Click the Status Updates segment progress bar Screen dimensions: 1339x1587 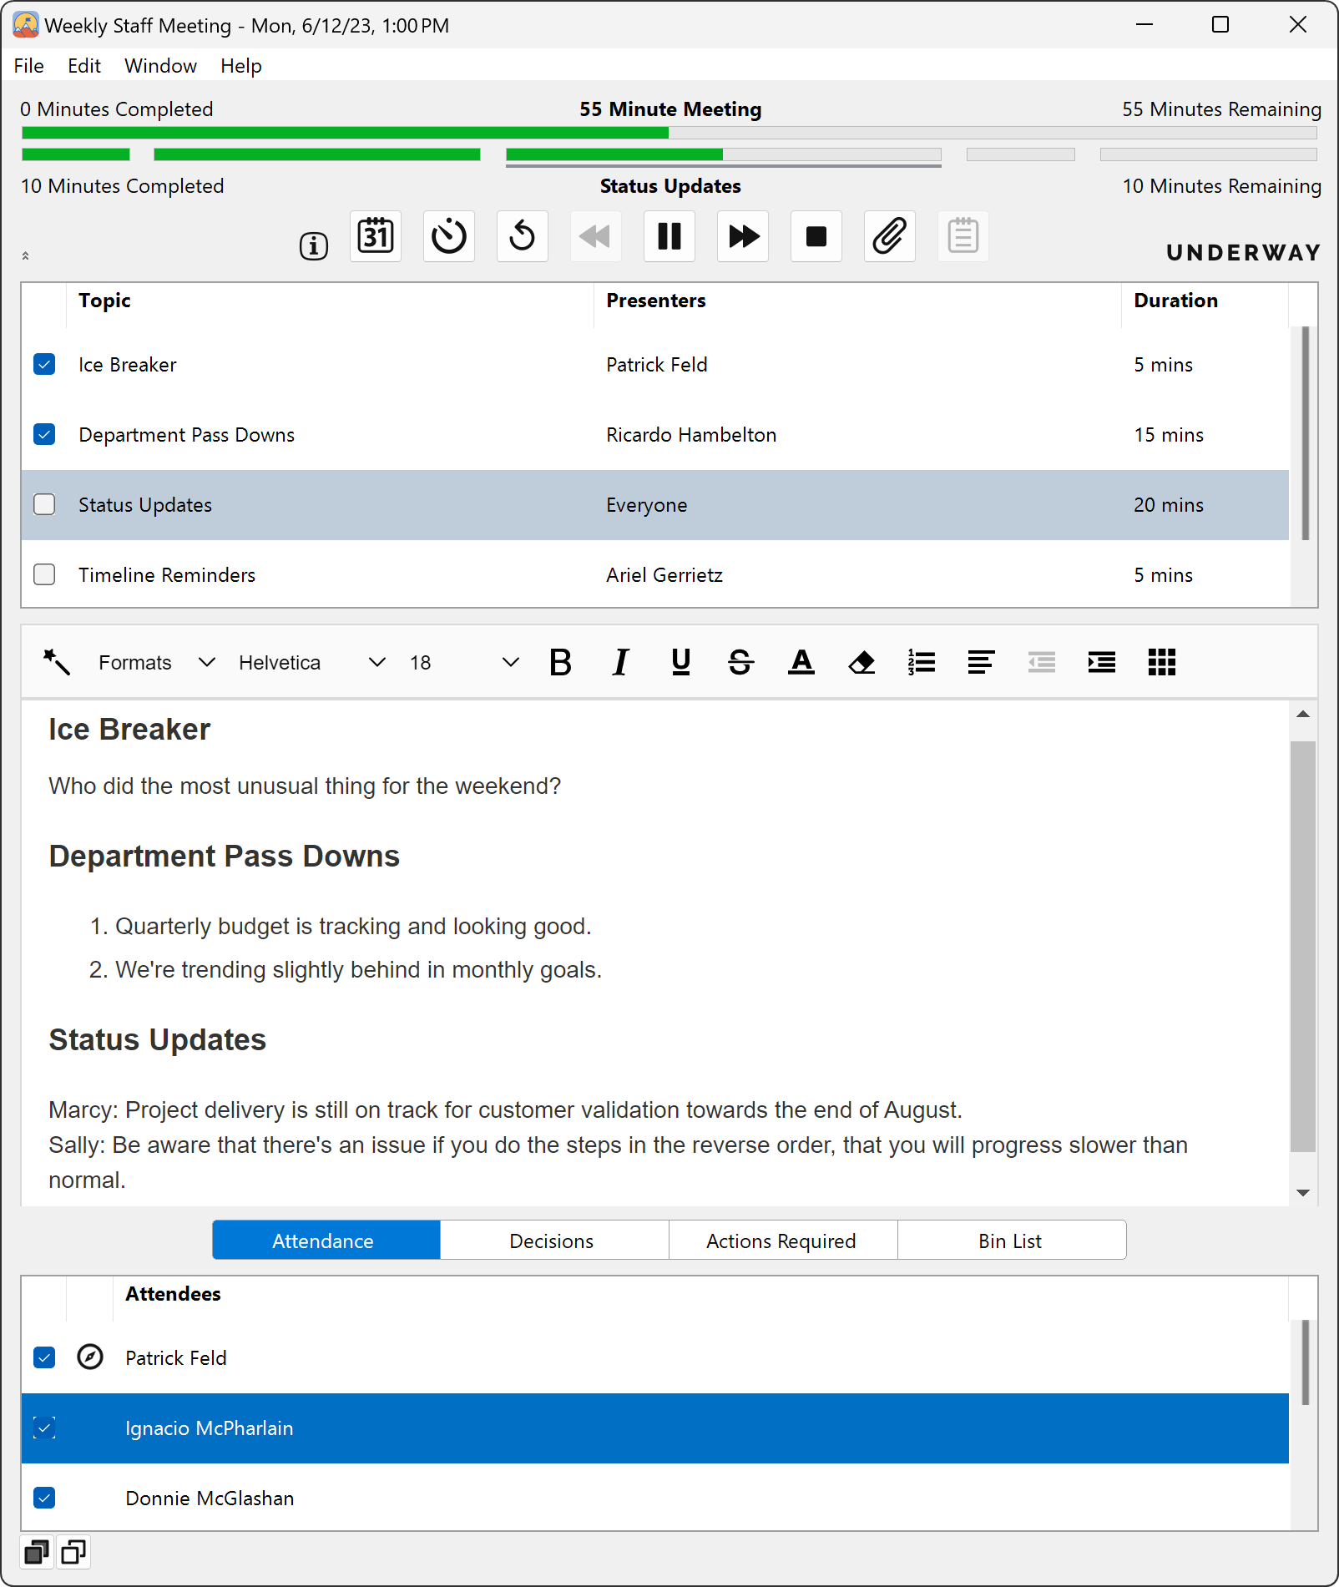pyautogui.click(x=723, y=154)
